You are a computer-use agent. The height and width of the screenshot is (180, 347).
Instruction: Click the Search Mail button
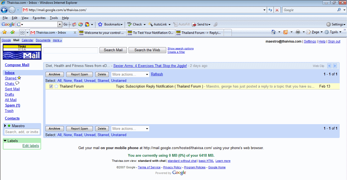(x=113, y=50)
